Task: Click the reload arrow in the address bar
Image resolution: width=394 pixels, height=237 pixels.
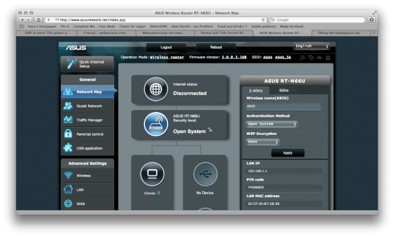Action: [x=263, y=20]
